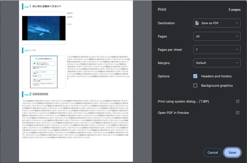Screen dimensions: 247x163
Task: Click external-link icon beside Open PDF in Preview
Action: pyautogui.click(x=237, y=113)
